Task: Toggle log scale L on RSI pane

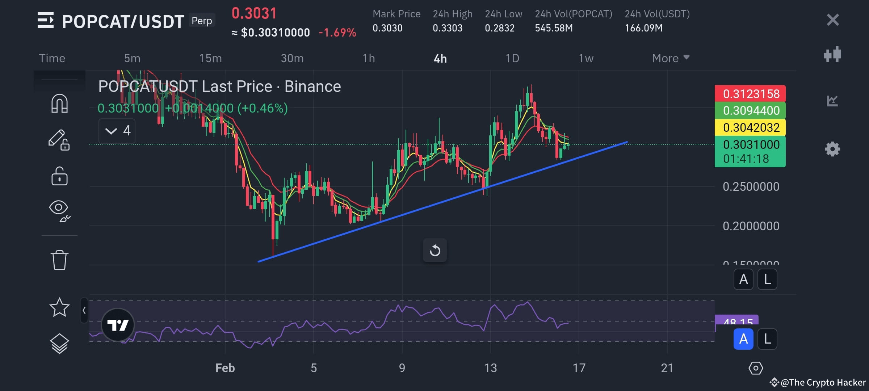Action: pos(767,339)
